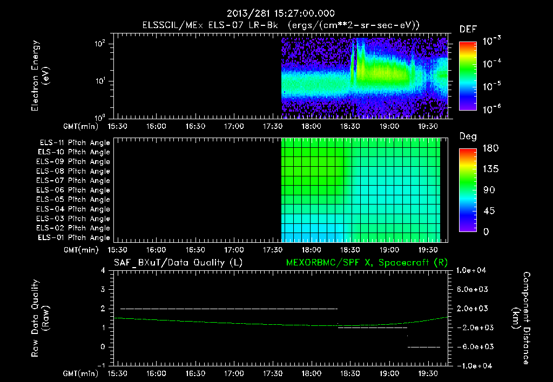Click the white quality line at level 2
The image size is (553, 382).
tap(229, 309)
